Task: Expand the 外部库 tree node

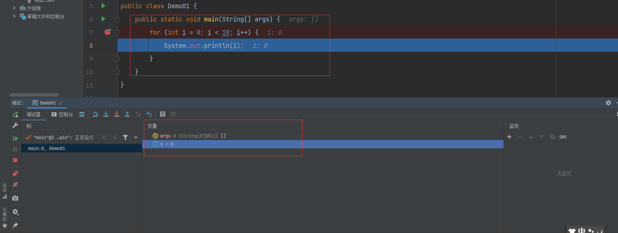Action: [14, 8]
